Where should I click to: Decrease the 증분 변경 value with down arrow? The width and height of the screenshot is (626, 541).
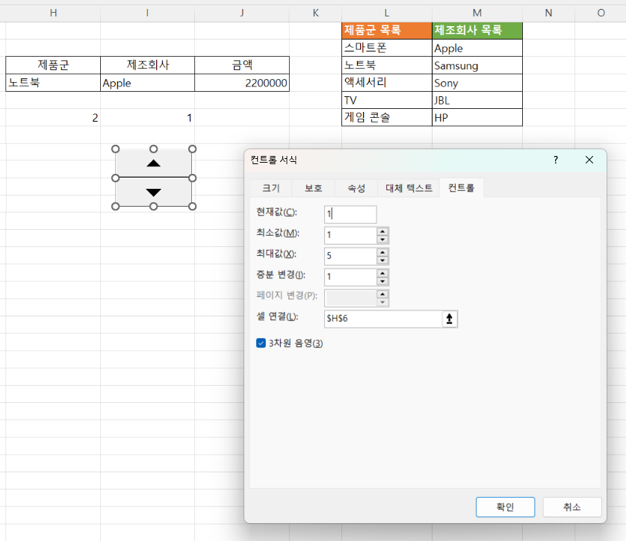click(x=382, y=281)
